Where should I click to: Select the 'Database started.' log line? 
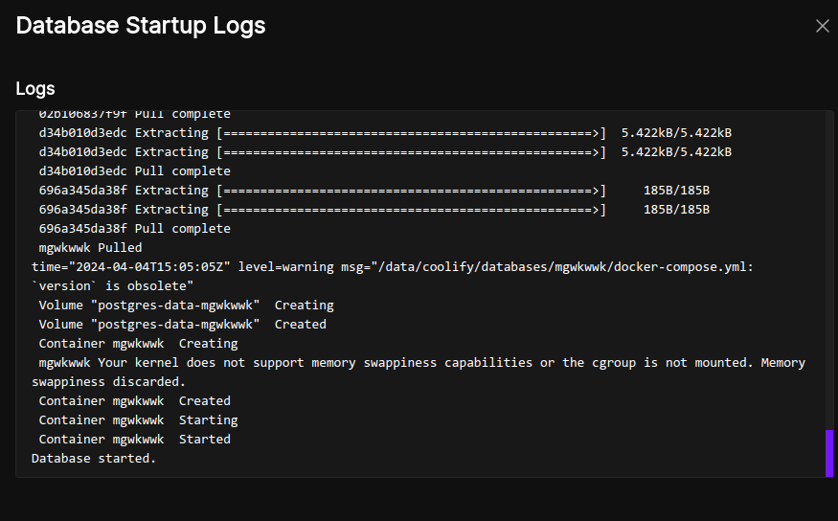pyautogui.click(x=94, y=459)
